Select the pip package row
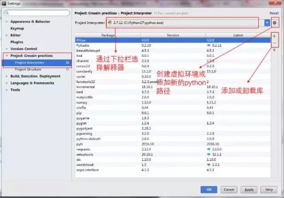The height and width of the screenshot is (198, 284). pos(173,113)
